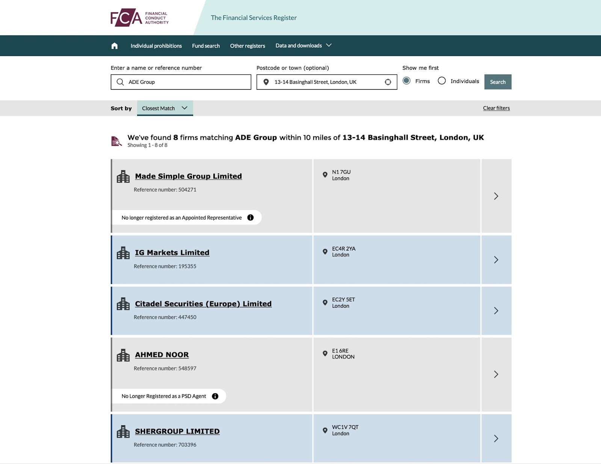Click text 'Reference number: 195355'
Image resolution: width=601 pixels, height=464 pixels.
(165, 266)
